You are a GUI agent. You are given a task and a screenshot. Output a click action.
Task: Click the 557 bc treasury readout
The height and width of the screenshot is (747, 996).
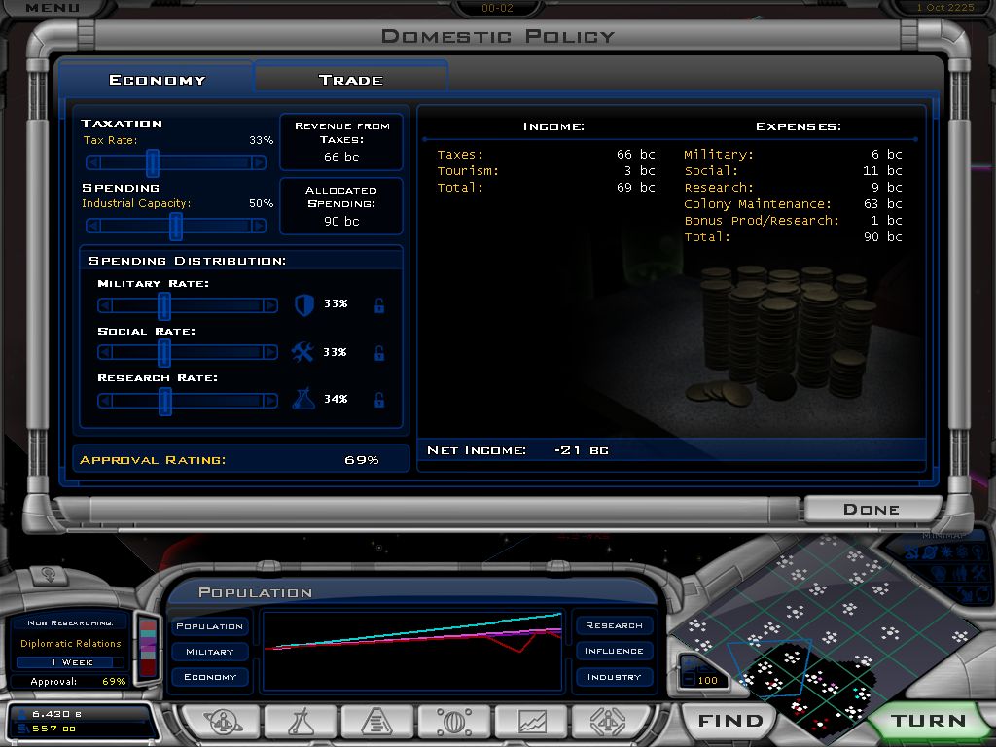pos(53,729)
